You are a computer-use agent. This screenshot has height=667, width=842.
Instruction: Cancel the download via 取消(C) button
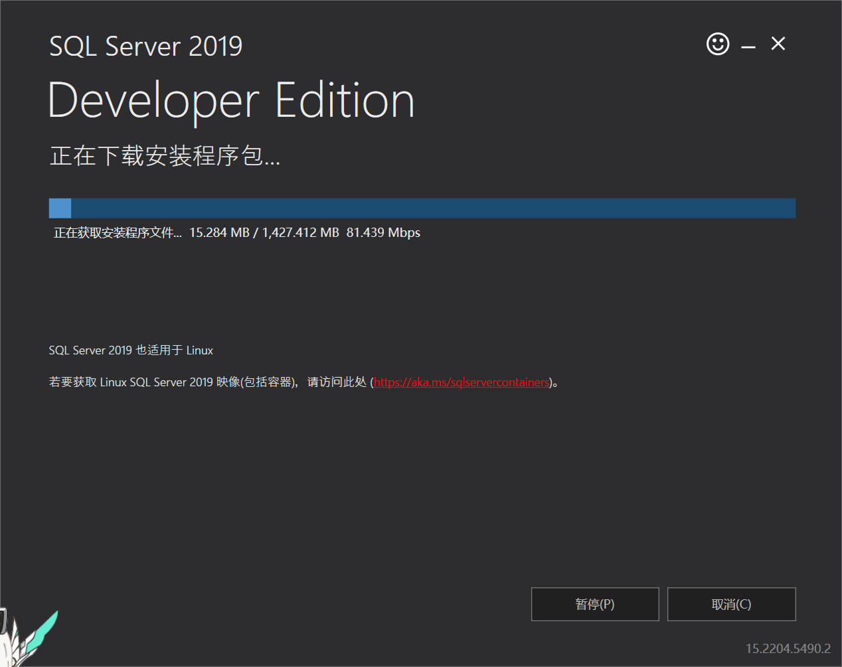(731, 604)
